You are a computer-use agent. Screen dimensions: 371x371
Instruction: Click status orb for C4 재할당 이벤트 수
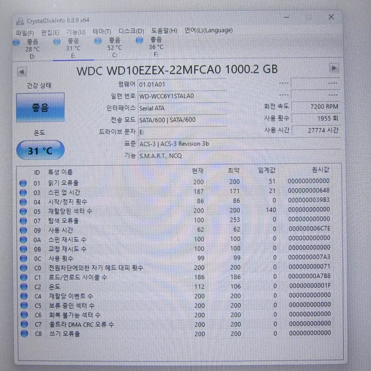pos(24,296)
